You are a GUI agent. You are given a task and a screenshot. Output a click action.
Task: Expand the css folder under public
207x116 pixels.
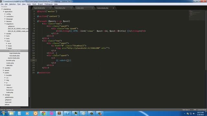coord(5,78)
